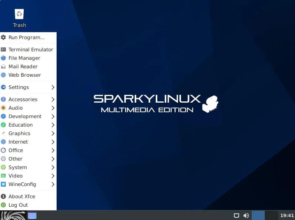
Task: Click the Video category icon
Action: click(3, 176)
